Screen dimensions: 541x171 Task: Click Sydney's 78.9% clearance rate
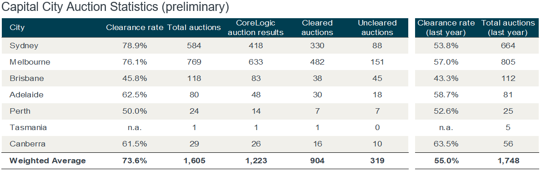(x=135, y=46)
